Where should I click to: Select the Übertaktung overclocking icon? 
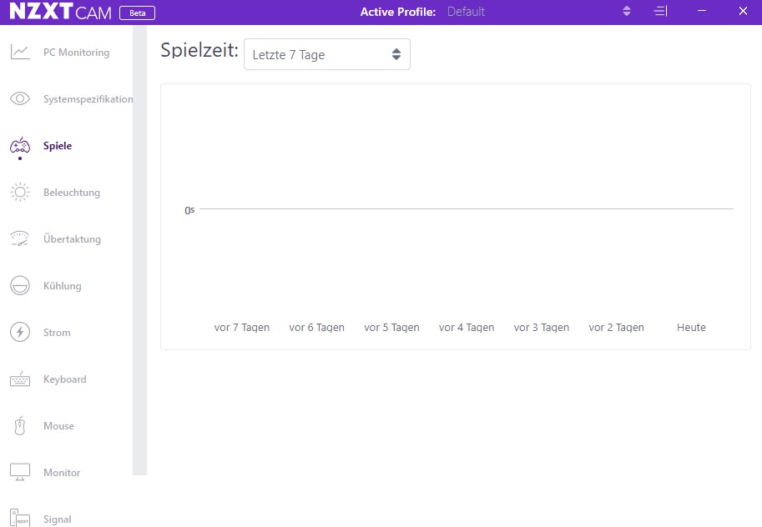[19, 238]
